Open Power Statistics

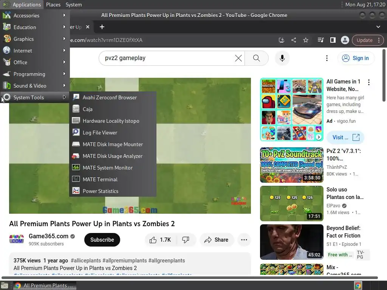coord(113,191)
